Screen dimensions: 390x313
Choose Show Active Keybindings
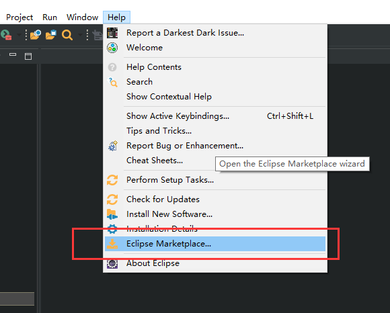[215, 116]
